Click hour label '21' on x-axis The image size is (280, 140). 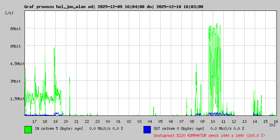(76, 121)
